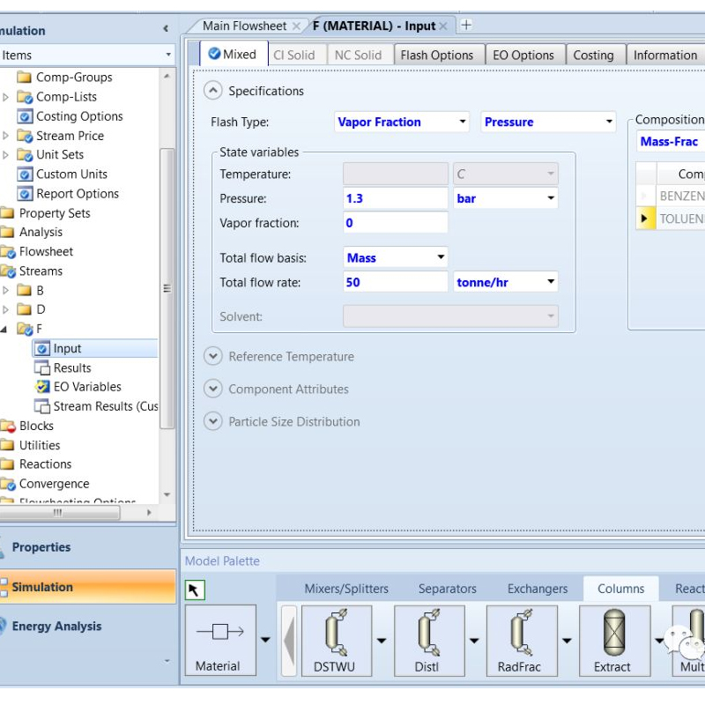The image size is (705, 705).
Task: Select the RadFrac column model icon
Action: pos(520,634)
